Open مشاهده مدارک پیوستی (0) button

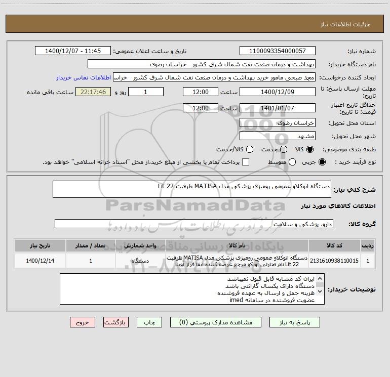[216, 322]
